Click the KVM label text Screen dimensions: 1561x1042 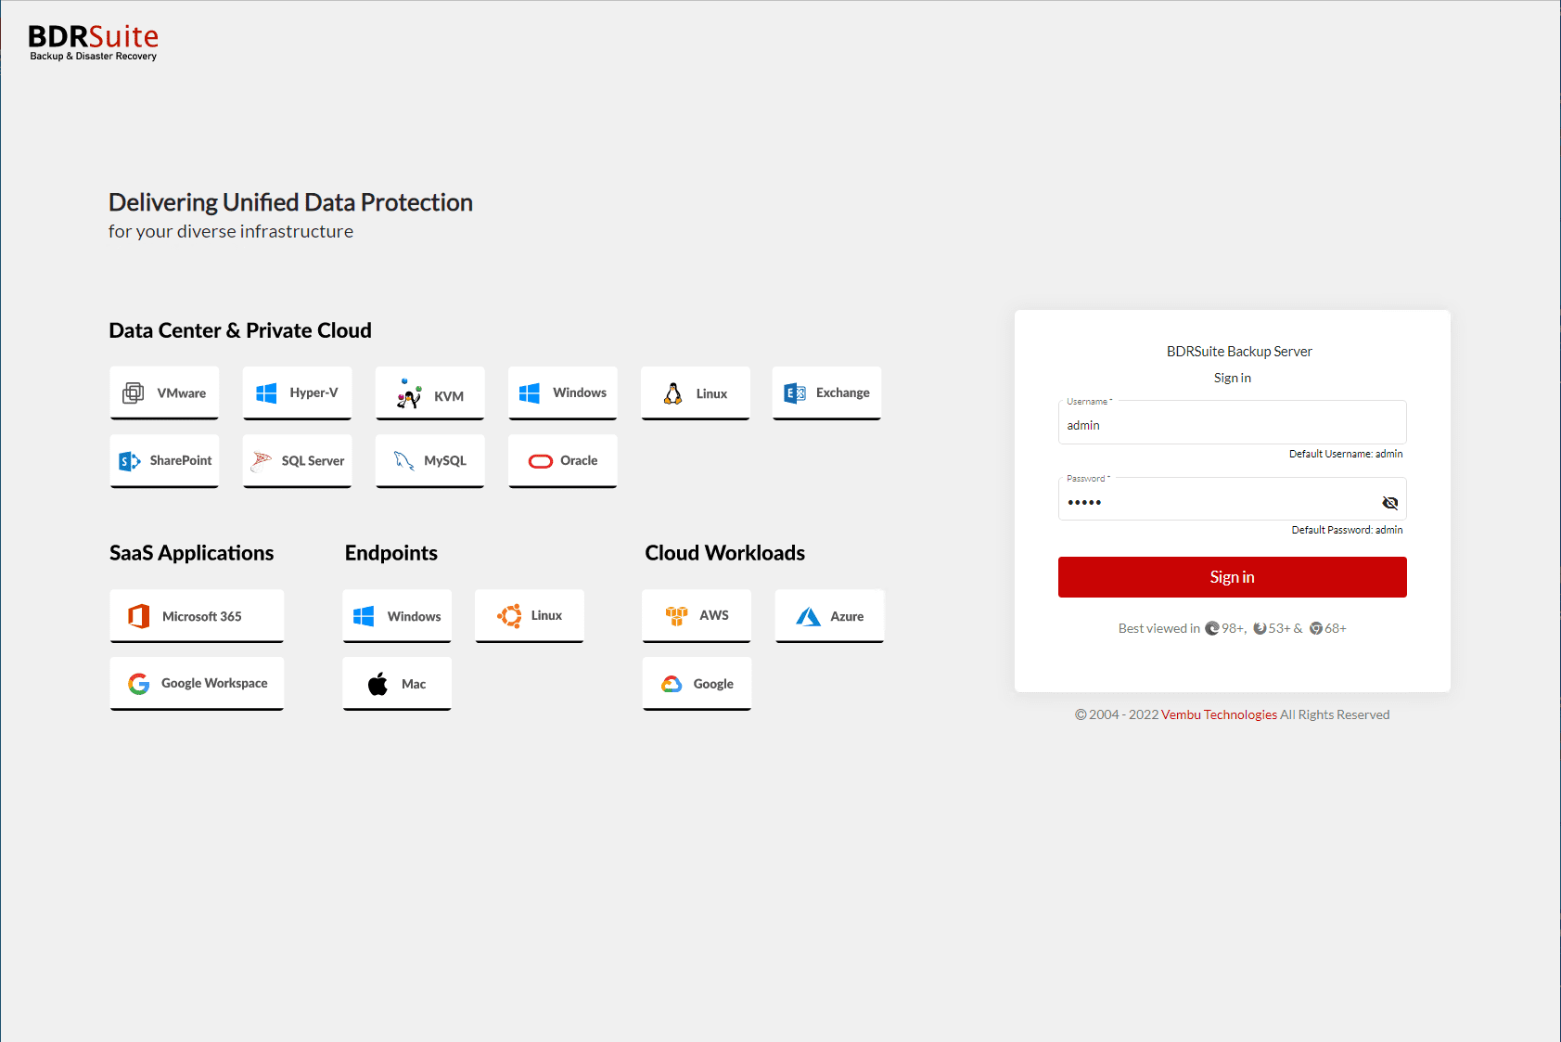pyautogui.click(x=449, y=396)
